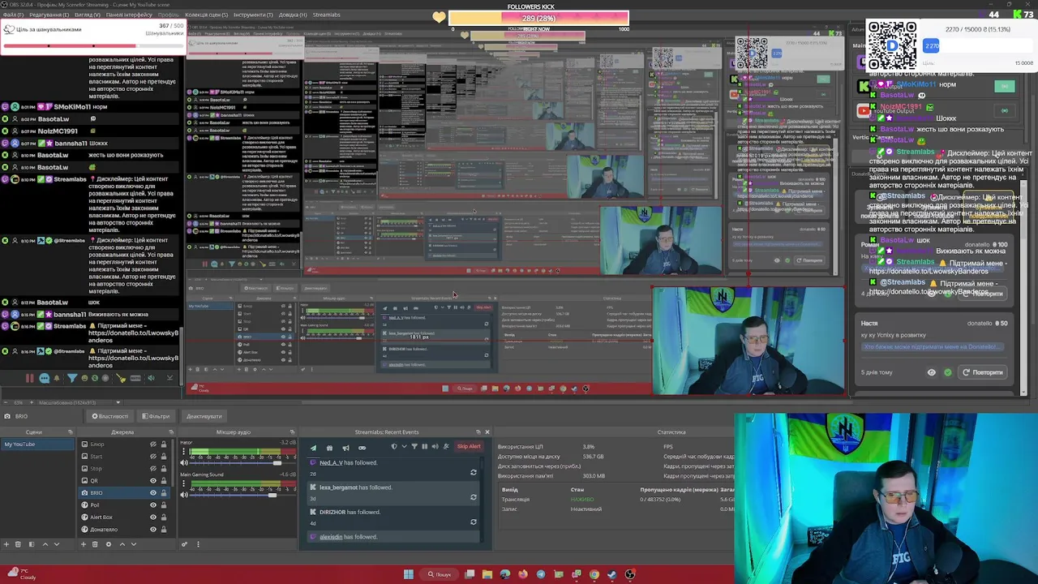Hide the Poll source
The height and width of the screenshot is (584, 1038).
pos(153,505)
